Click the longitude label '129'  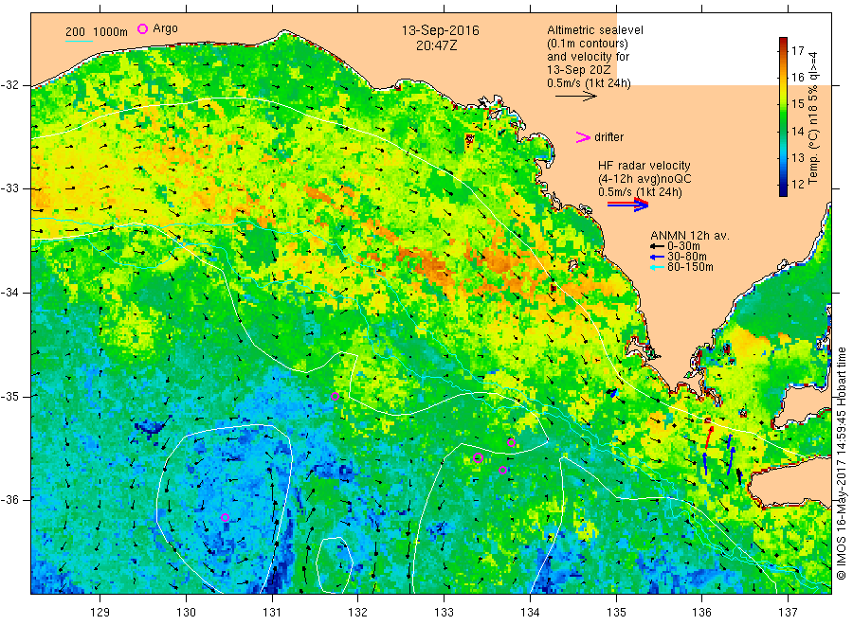[x=100, y=613]
